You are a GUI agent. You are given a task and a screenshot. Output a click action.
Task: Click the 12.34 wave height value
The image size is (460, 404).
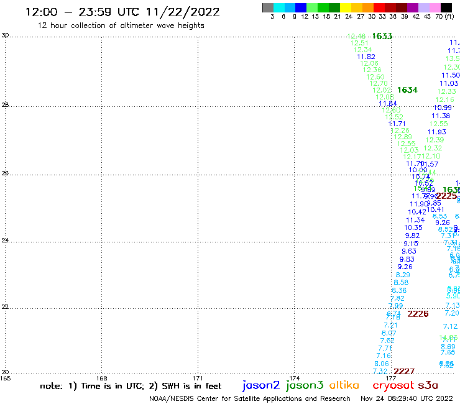(362, 50)
